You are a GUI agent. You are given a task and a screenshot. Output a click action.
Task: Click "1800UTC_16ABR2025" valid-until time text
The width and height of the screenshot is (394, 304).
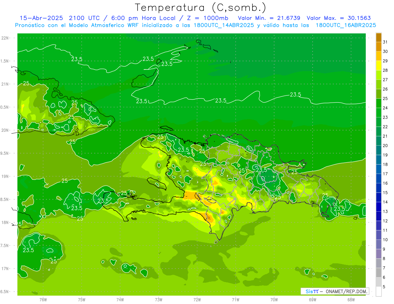[x=346, y=25]
